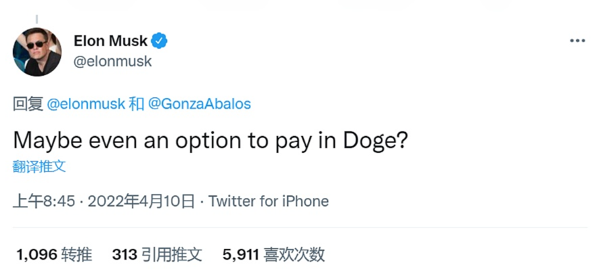Open the @GonzaAbalos mentioned profile
601x278 pixels.
point(199,104)
